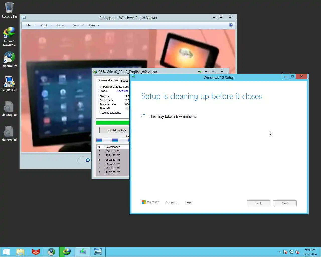Image resolution: width=321 pixels, height=257 pixels.
Task: Select the lower desktop.ini file icon
Action: pos(9,134)
